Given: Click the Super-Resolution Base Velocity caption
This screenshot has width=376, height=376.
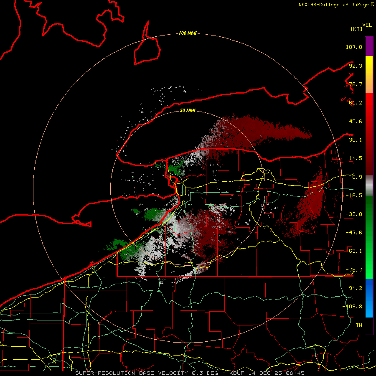Looking at the screenshot, I should tap(190, 373).
